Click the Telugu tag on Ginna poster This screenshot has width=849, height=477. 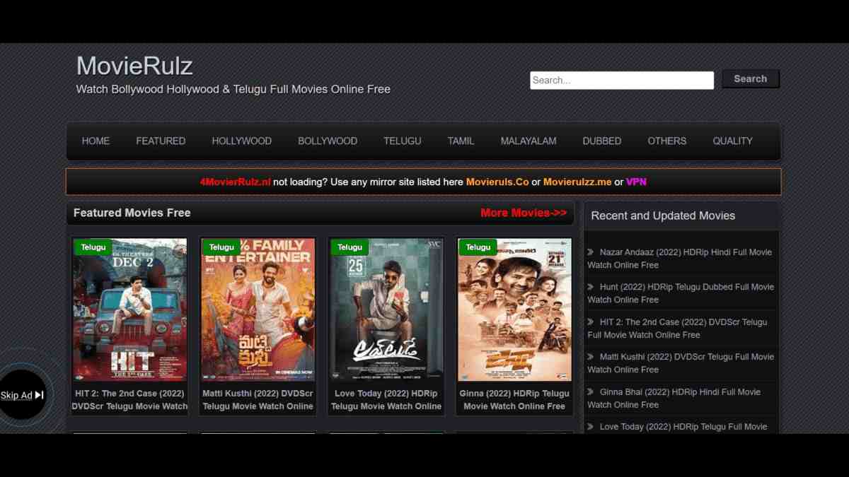pos(478,247)
